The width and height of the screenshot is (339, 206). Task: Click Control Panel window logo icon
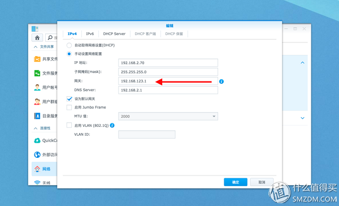pos(35,29)
